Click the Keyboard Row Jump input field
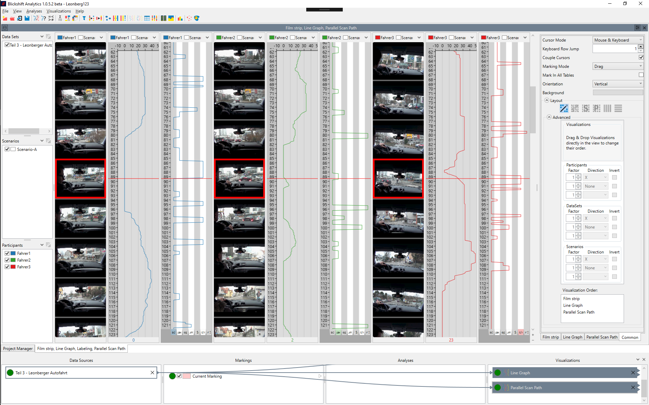The image size is (649, 405). click(x=615, y=49)
